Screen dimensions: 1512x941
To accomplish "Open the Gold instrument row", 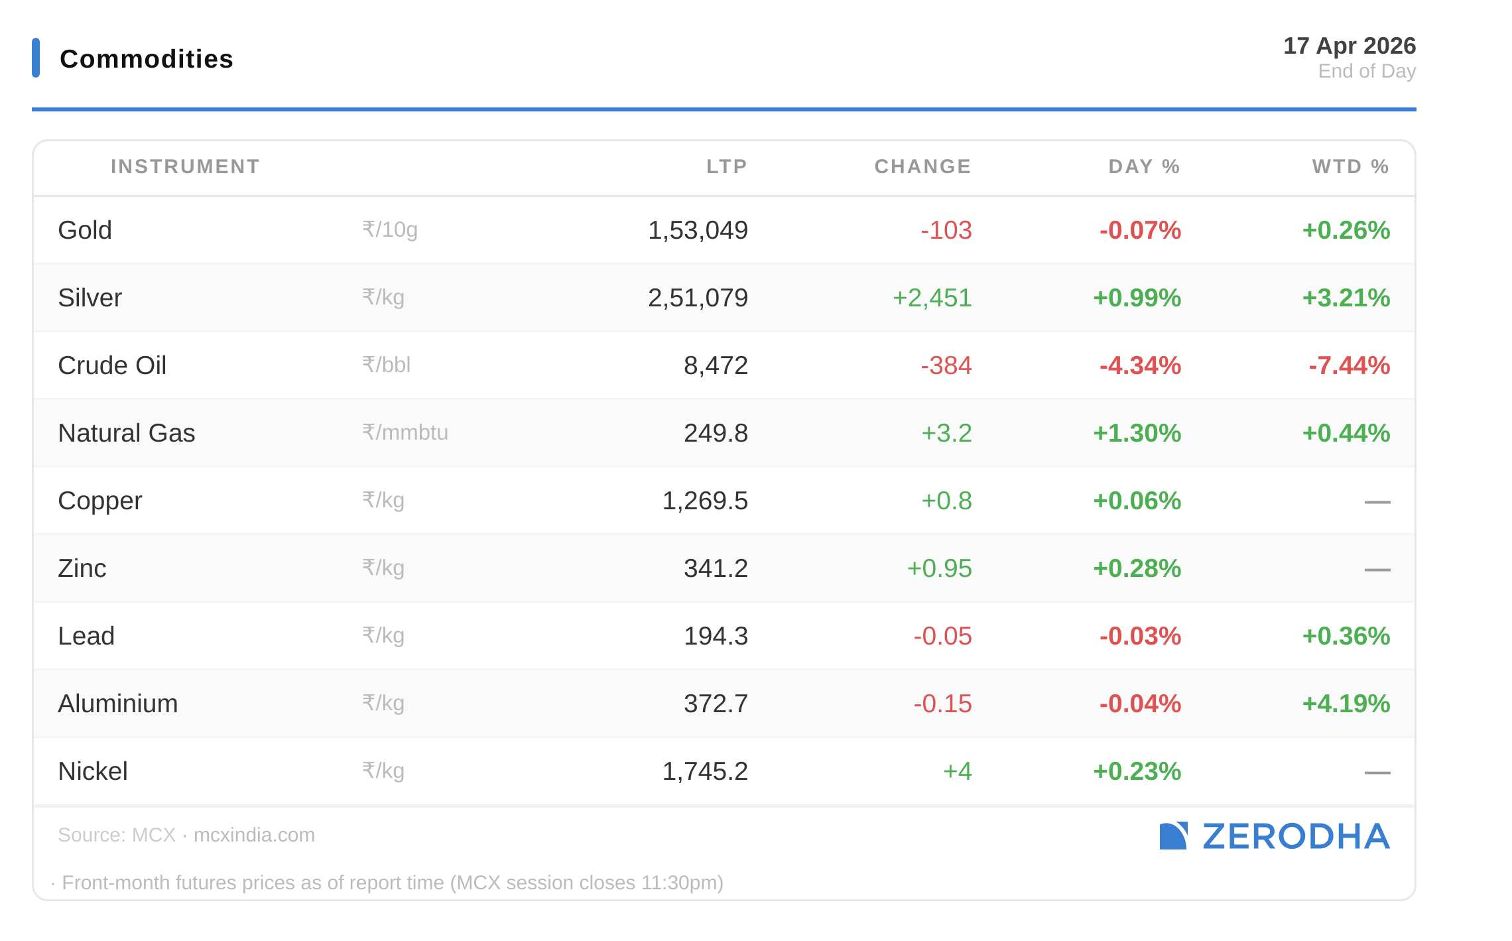I will tap(85, 230).
